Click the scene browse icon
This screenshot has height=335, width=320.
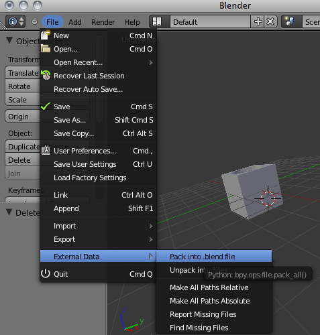pos(289,22)
